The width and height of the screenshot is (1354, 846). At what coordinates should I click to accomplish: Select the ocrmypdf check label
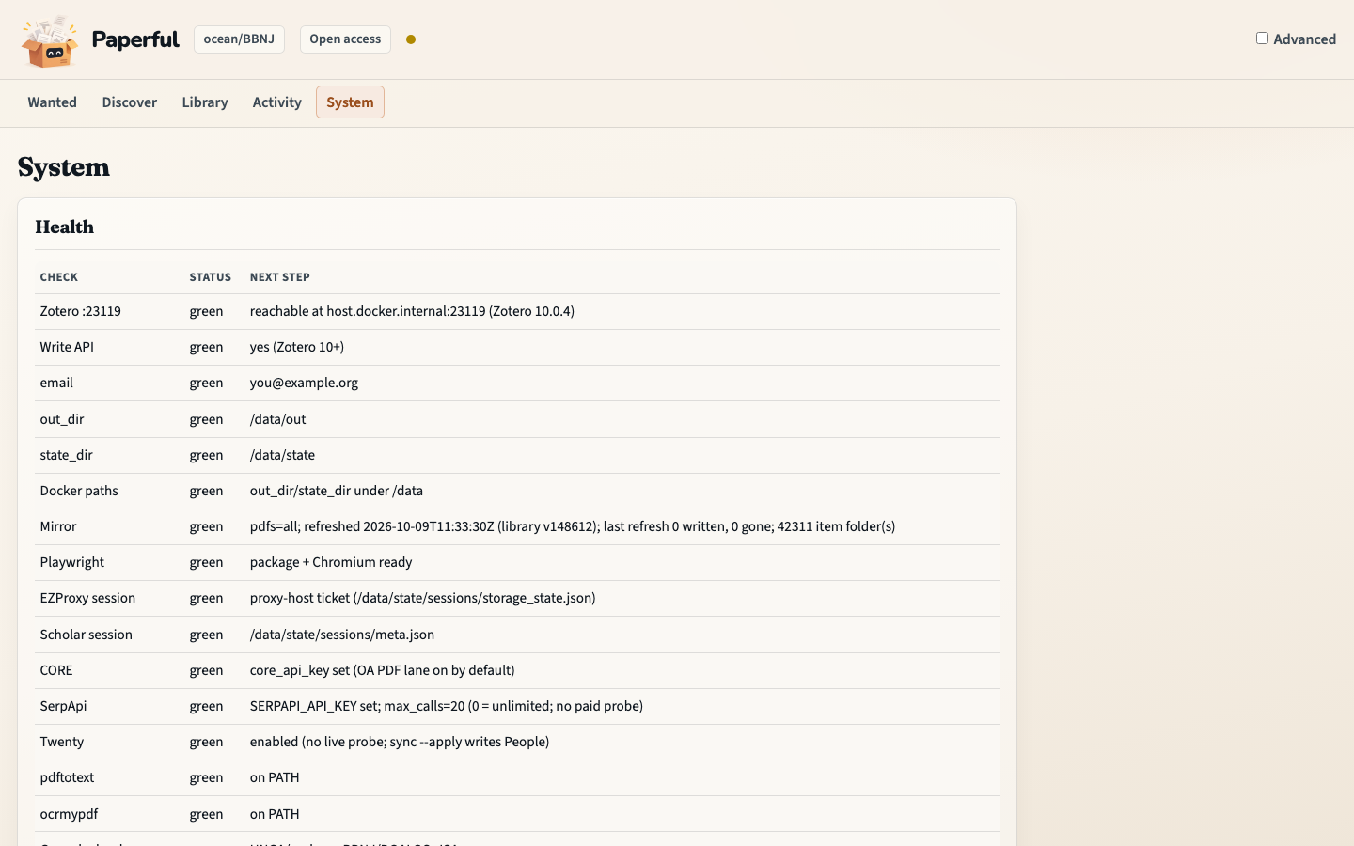tap(69, 814)
